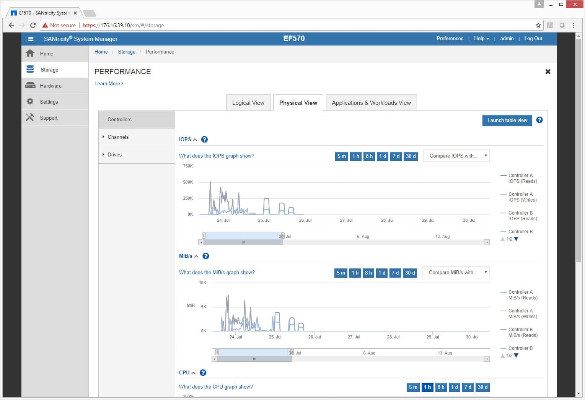This screenshot has height=400, width=585.
Task: Select the Physical View tab
Action: coord(298,103)
